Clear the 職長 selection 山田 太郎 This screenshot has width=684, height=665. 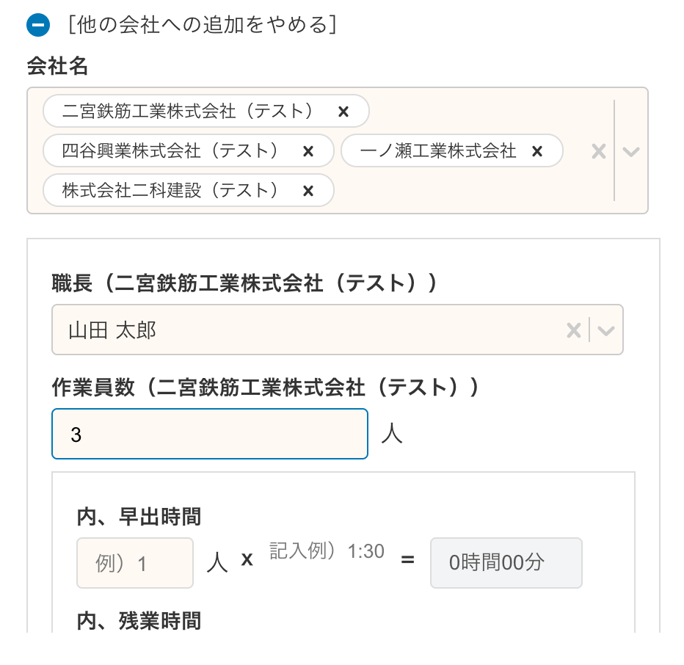coord(574,330)
